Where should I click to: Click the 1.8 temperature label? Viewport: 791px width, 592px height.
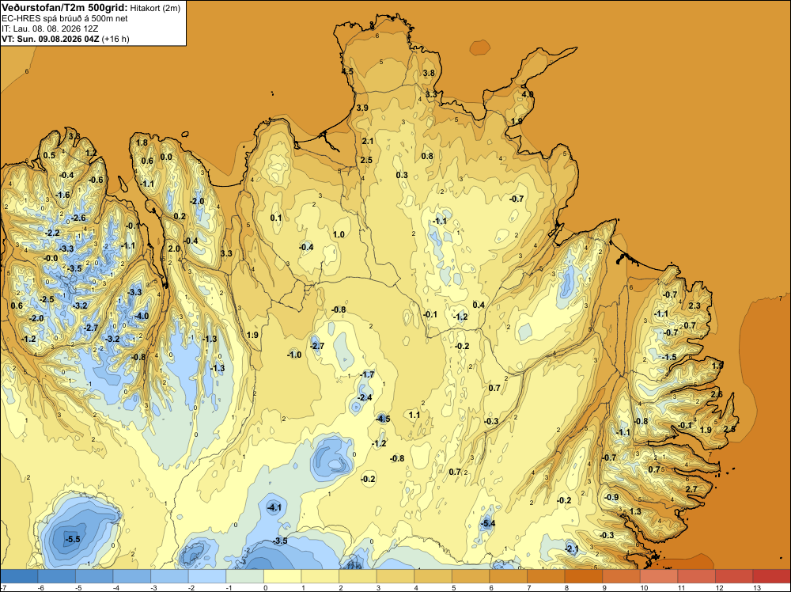142,142
